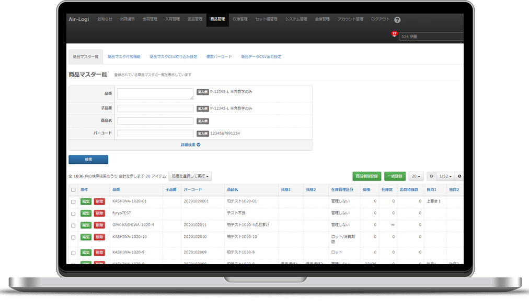The image size is (529, 302).
Task: Click the Air-Logi logo
Action: 79,19
